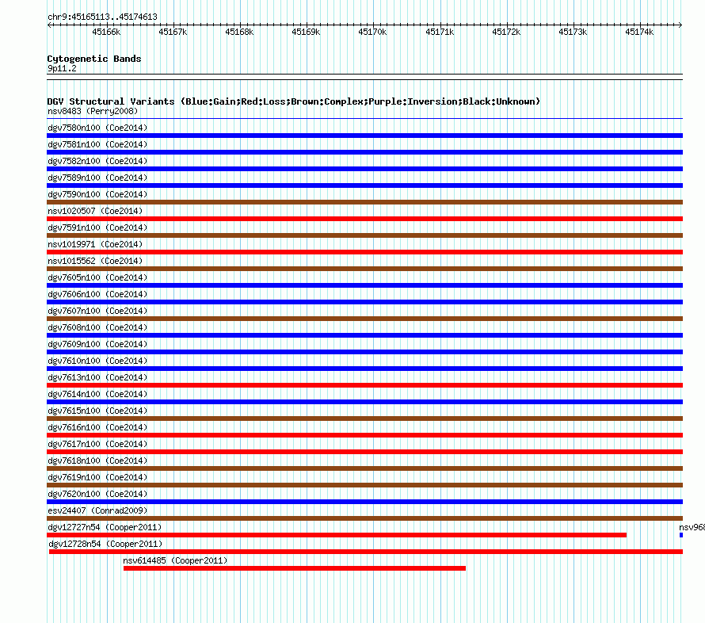Click the dgv7619n100 (Coe2014) label
The image size is (705, 623).
(x=97, y=477)
